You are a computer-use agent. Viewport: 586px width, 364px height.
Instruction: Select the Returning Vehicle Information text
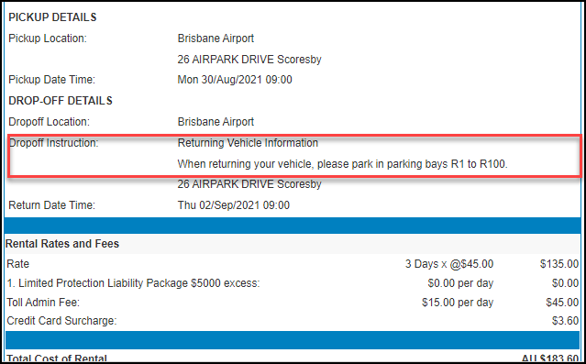coord(248,143)
